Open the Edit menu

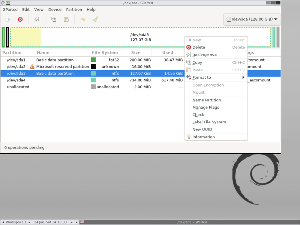(x=26, y=10)
